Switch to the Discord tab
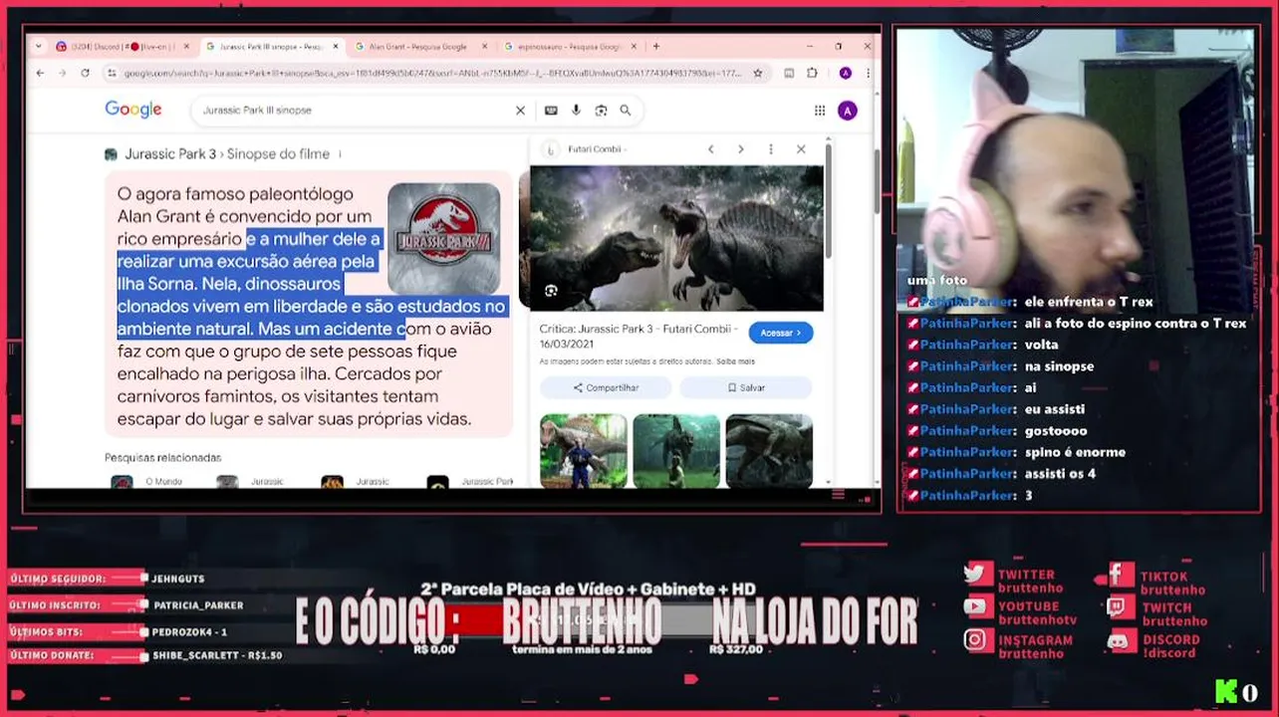This screenshot has height=717, width=1279. tap(122, 46)
